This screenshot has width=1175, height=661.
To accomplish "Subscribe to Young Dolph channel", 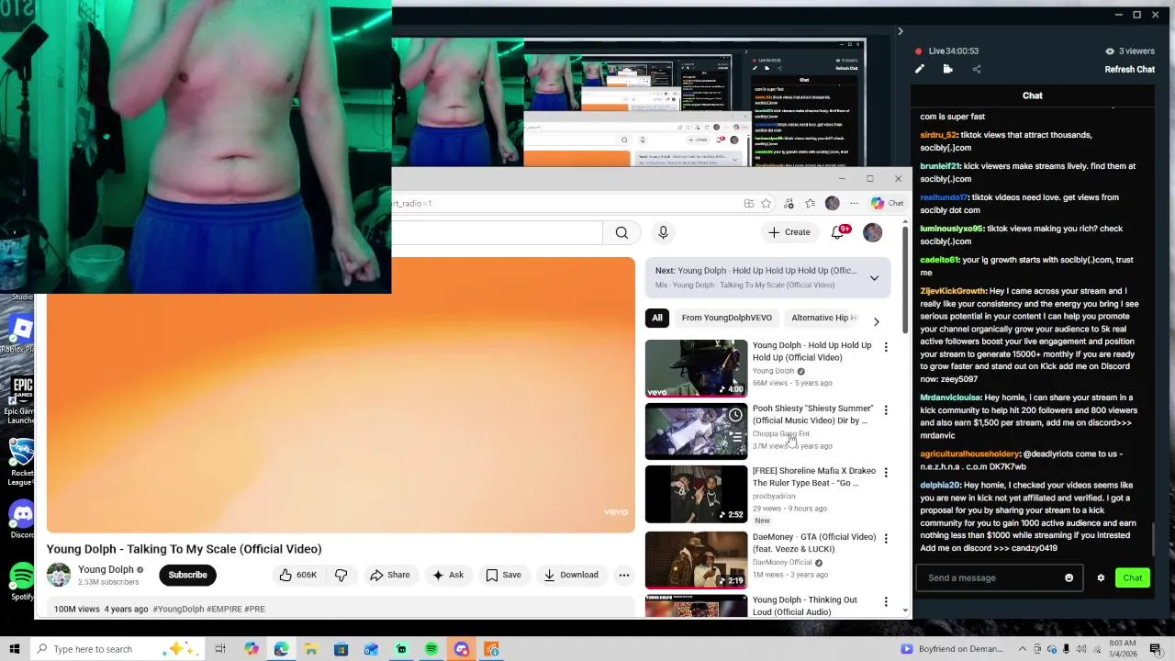I will pos(187,575).
